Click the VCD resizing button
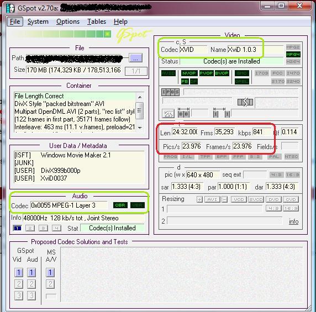This screenshot has width=316, height=312. point(239,199)
